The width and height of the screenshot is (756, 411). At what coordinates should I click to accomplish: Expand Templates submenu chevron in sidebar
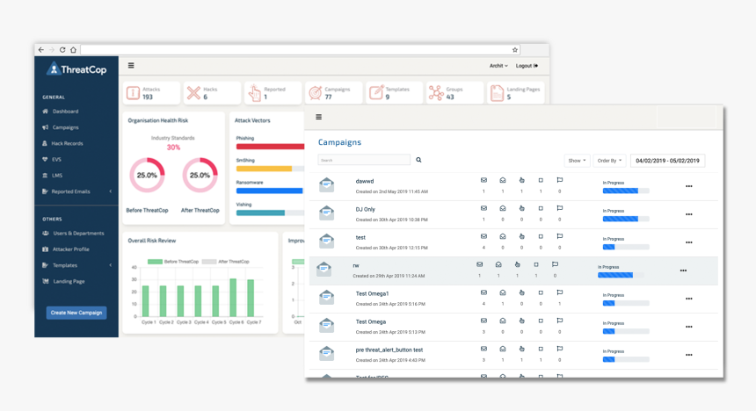point(111,265)
